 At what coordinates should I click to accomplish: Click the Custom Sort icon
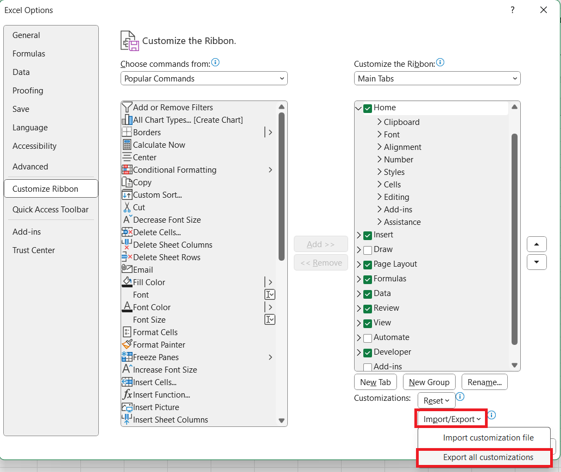coord(127,194)
